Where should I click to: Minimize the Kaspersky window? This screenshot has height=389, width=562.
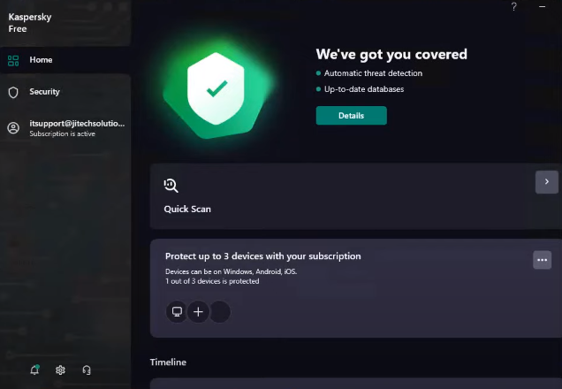click(542, 7)
